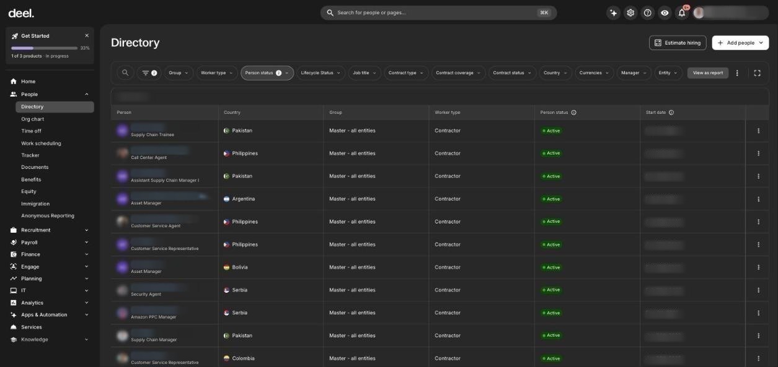Toggle the eye visibility icon in header
The image size is (778, 367).
point(665,12)
